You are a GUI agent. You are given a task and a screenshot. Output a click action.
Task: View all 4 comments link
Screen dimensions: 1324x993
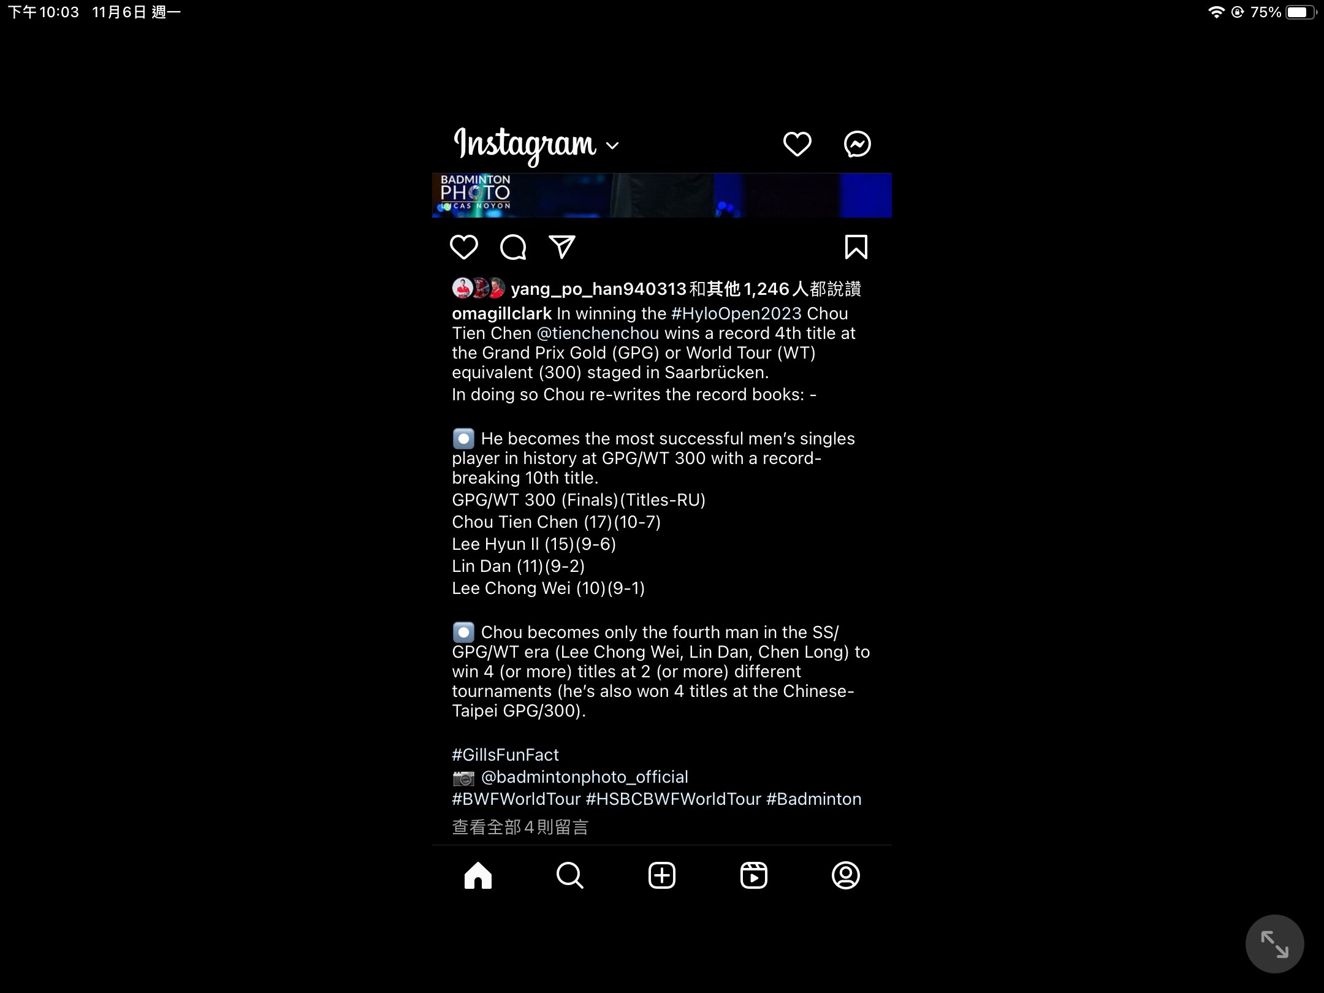pos(520,827)
